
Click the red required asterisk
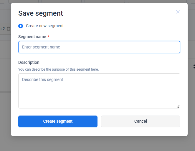point(48,37)
